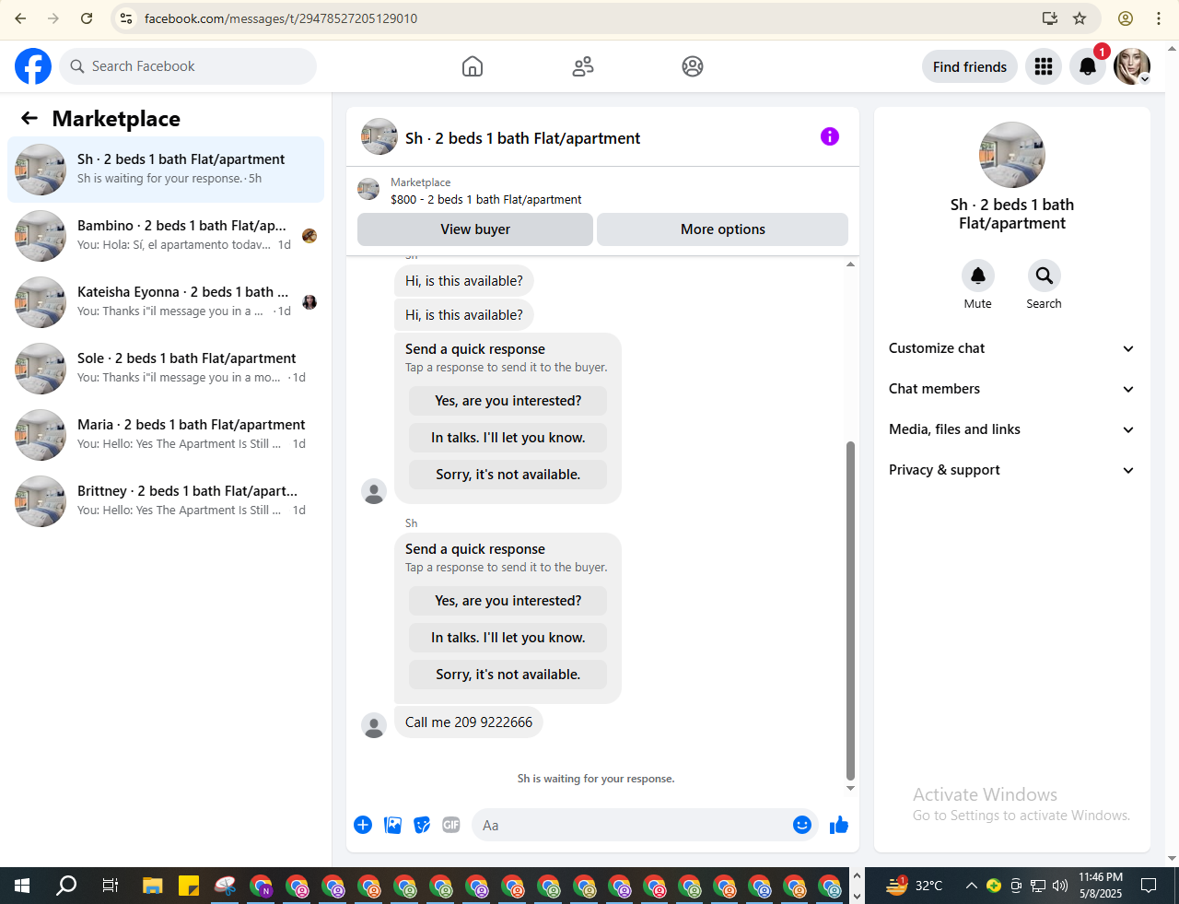The height and width of the screenshot is (904, 1179).
Task: Expand Customize chat section
Action: click(1012, 348)
